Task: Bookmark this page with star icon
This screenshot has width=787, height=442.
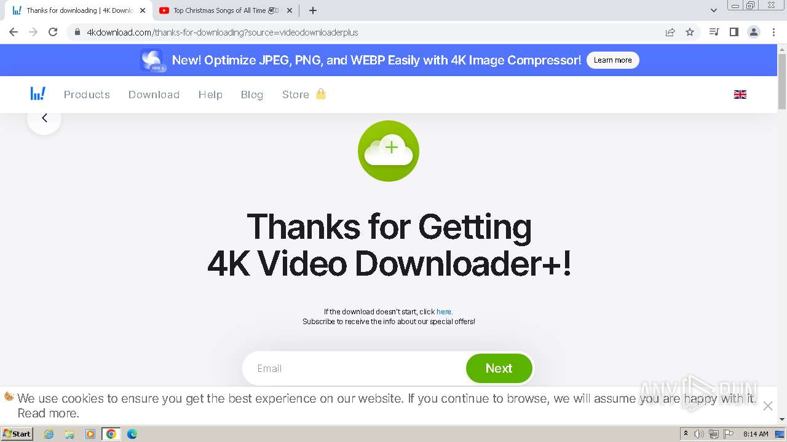Action: coord(690,32)
